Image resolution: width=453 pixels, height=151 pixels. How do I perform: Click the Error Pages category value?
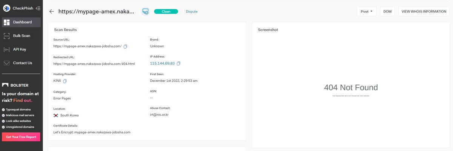coord(62,98)
